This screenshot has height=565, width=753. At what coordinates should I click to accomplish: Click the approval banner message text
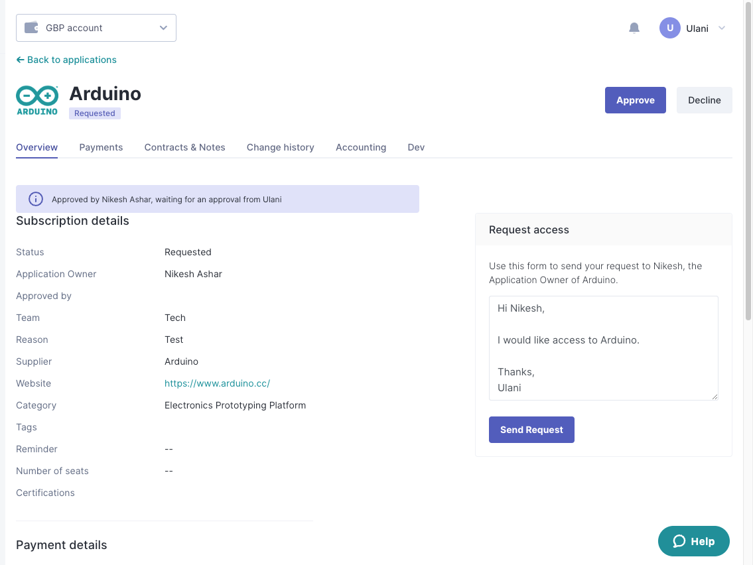(x=167, y=200)
